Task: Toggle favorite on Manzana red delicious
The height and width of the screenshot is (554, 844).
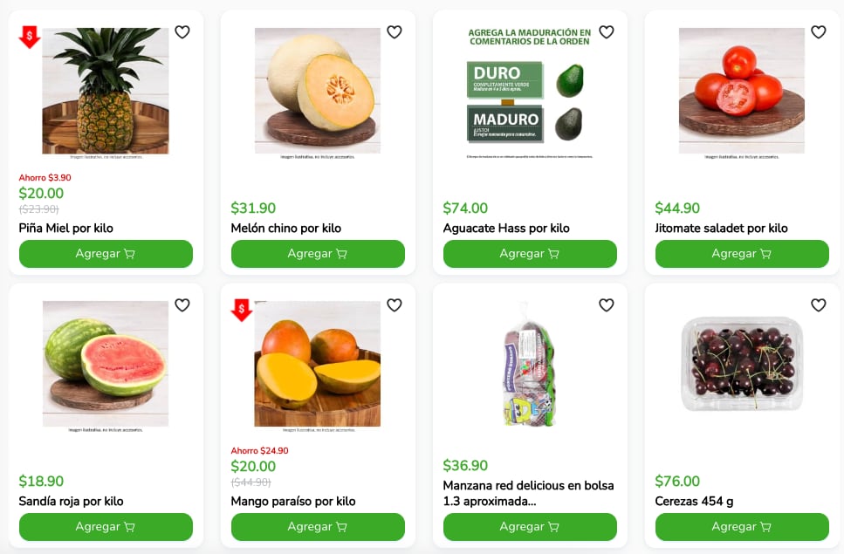Action: tap(606, 305)
